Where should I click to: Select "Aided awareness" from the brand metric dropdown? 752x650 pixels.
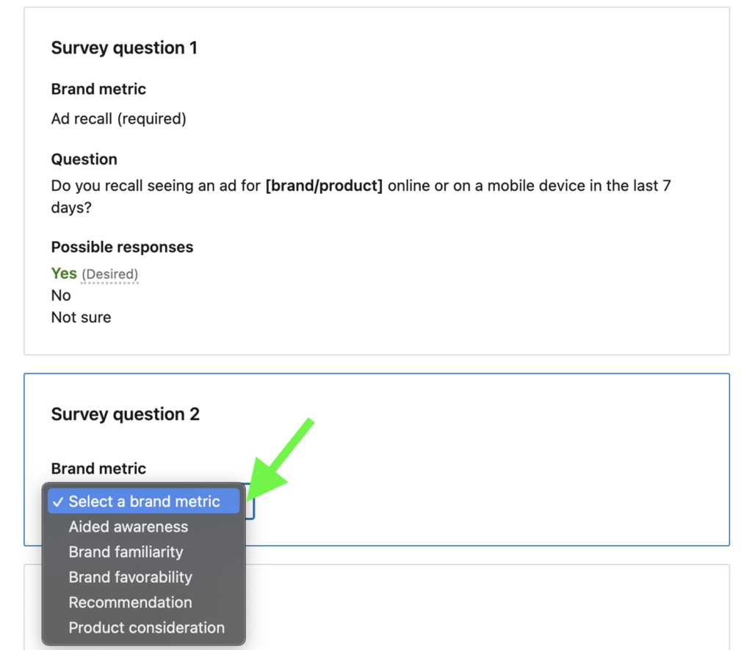click(128, 527)
